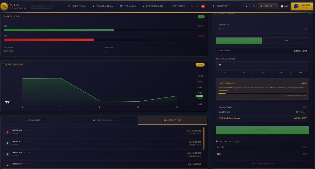The width and height of the screenshot is (315, 169).
Task: Open the Leaderboard page
Action: pos(153,6)
